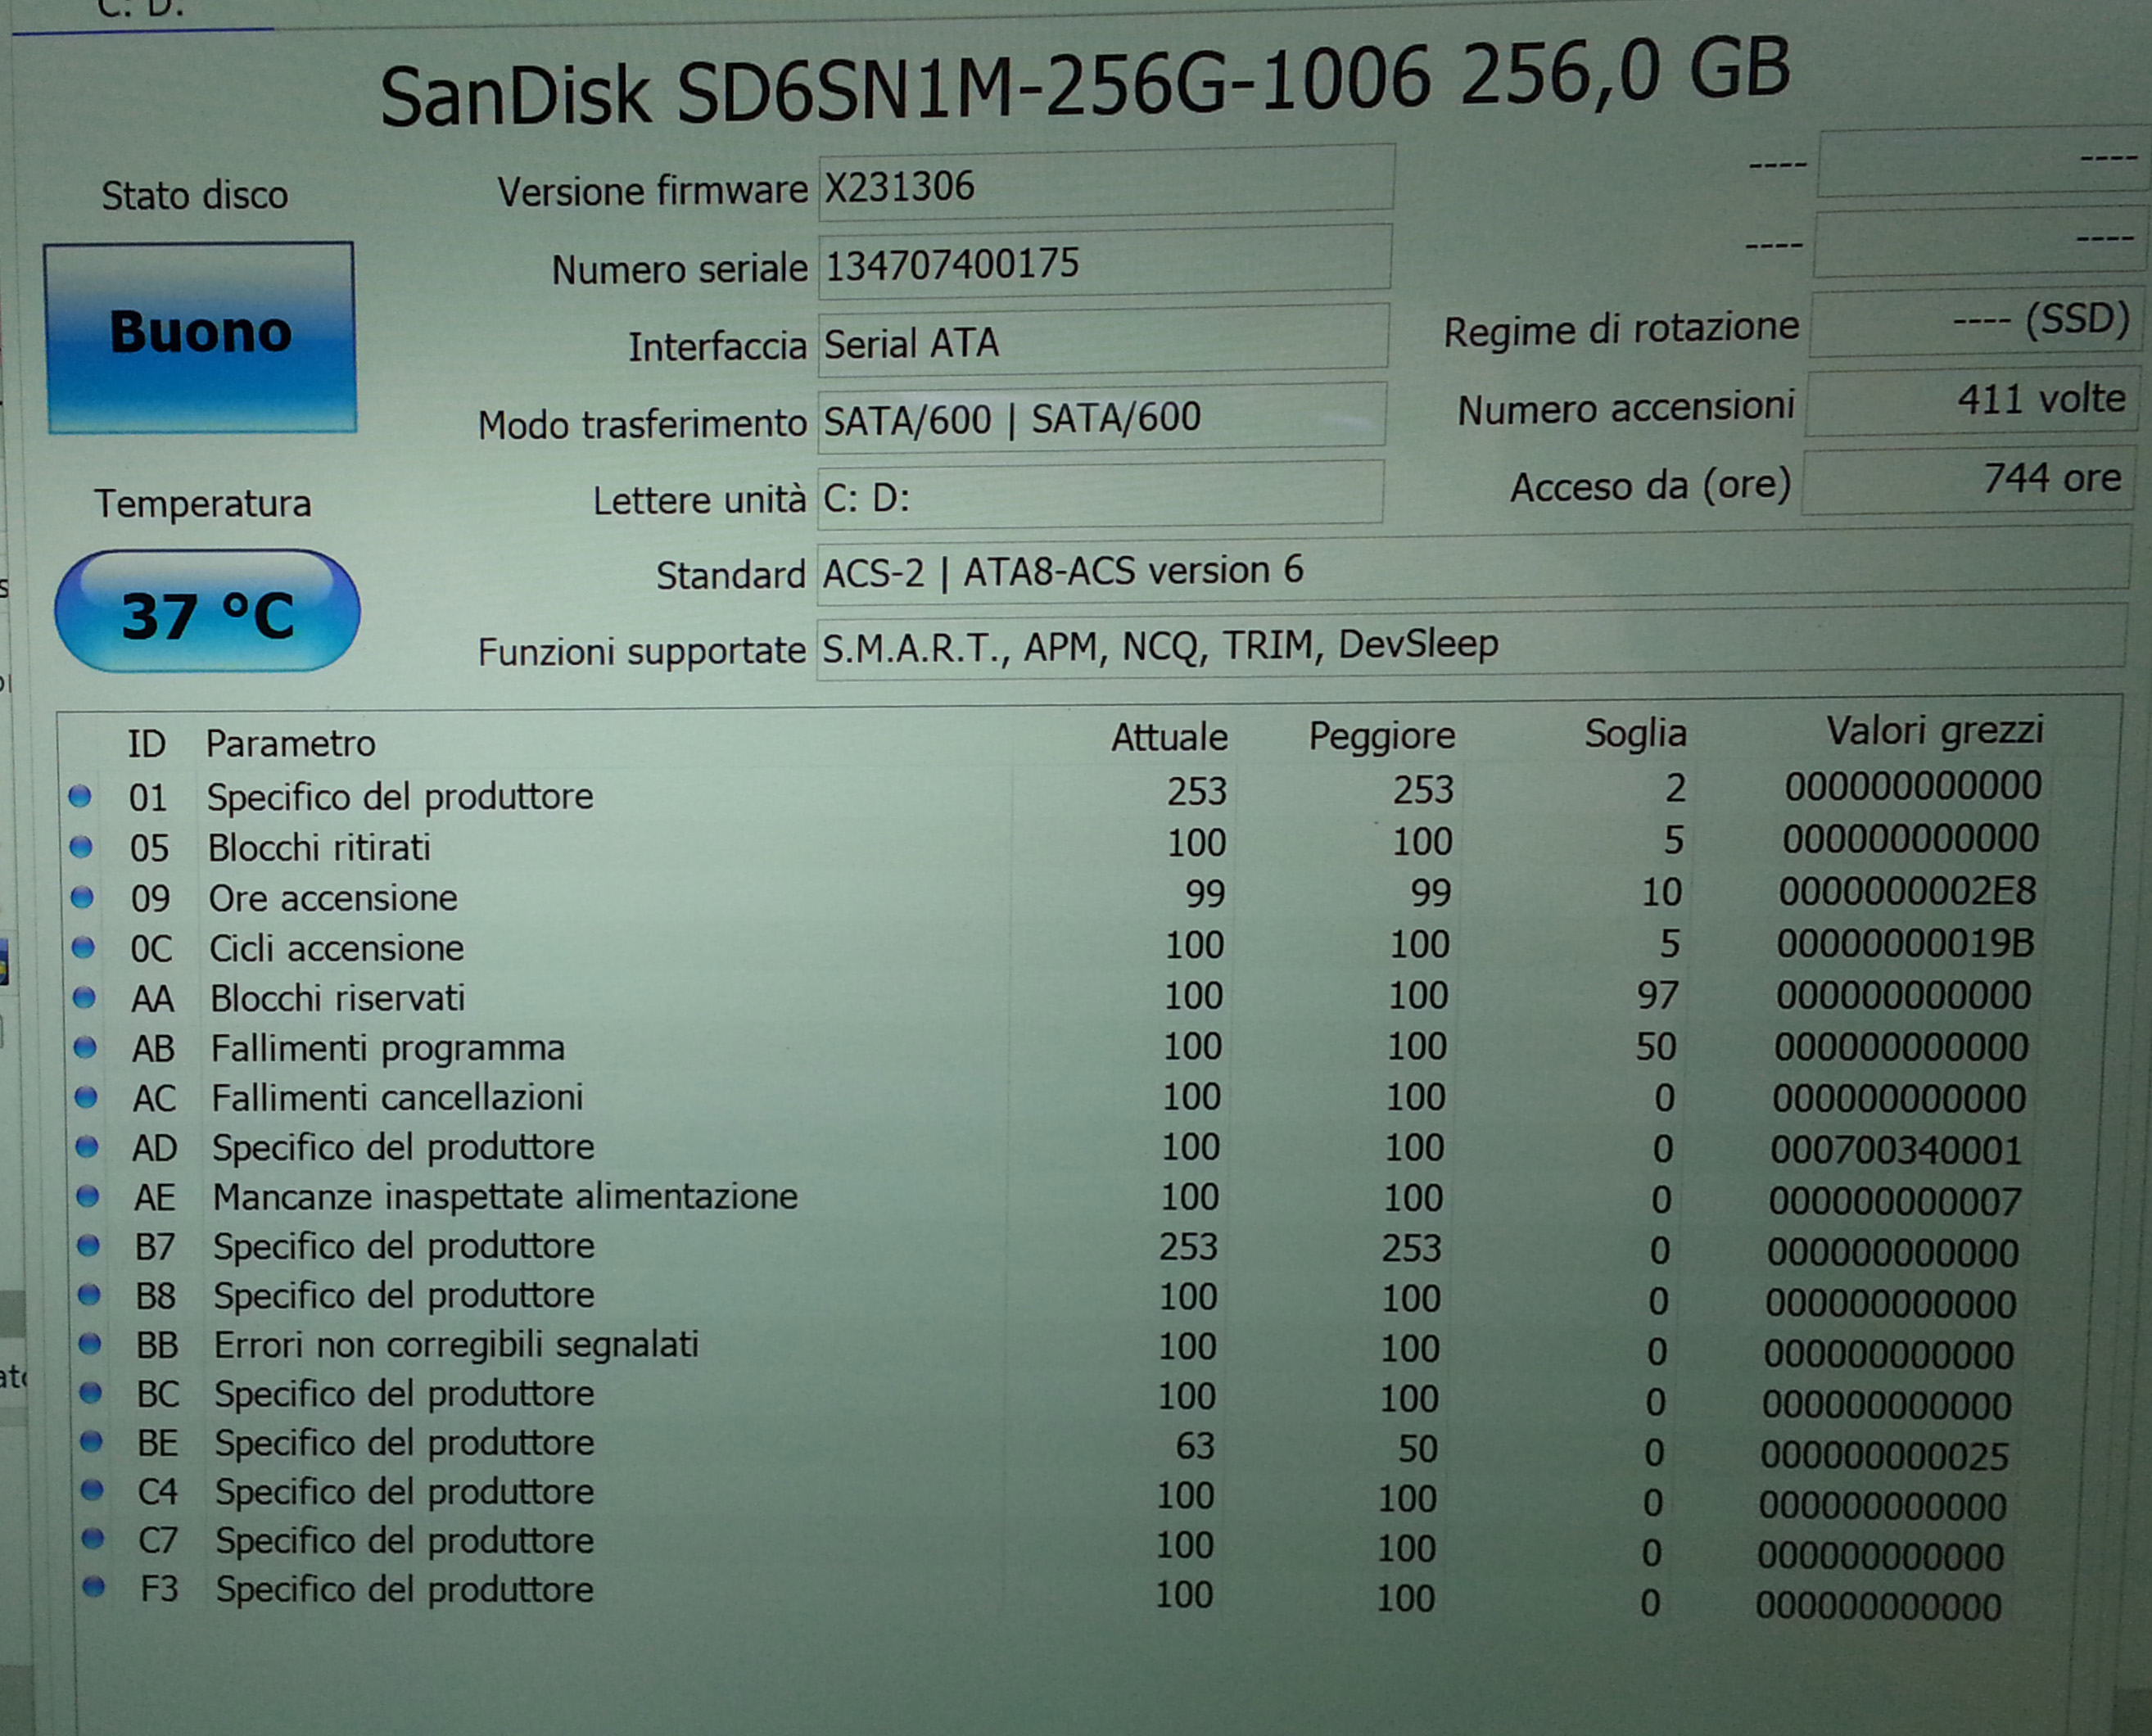
Task: Click the Attuale column header
Action: click(x=1169, y=737)
